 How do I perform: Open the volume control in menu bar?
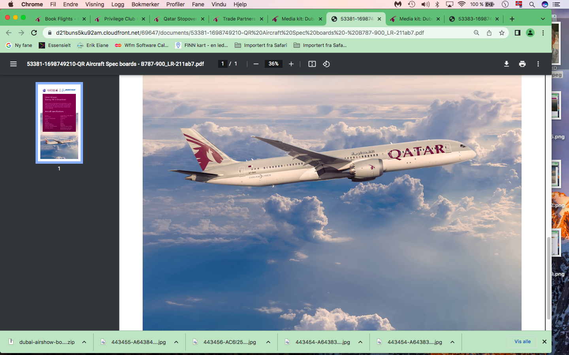pyautogui.click(x=425, y=4)
